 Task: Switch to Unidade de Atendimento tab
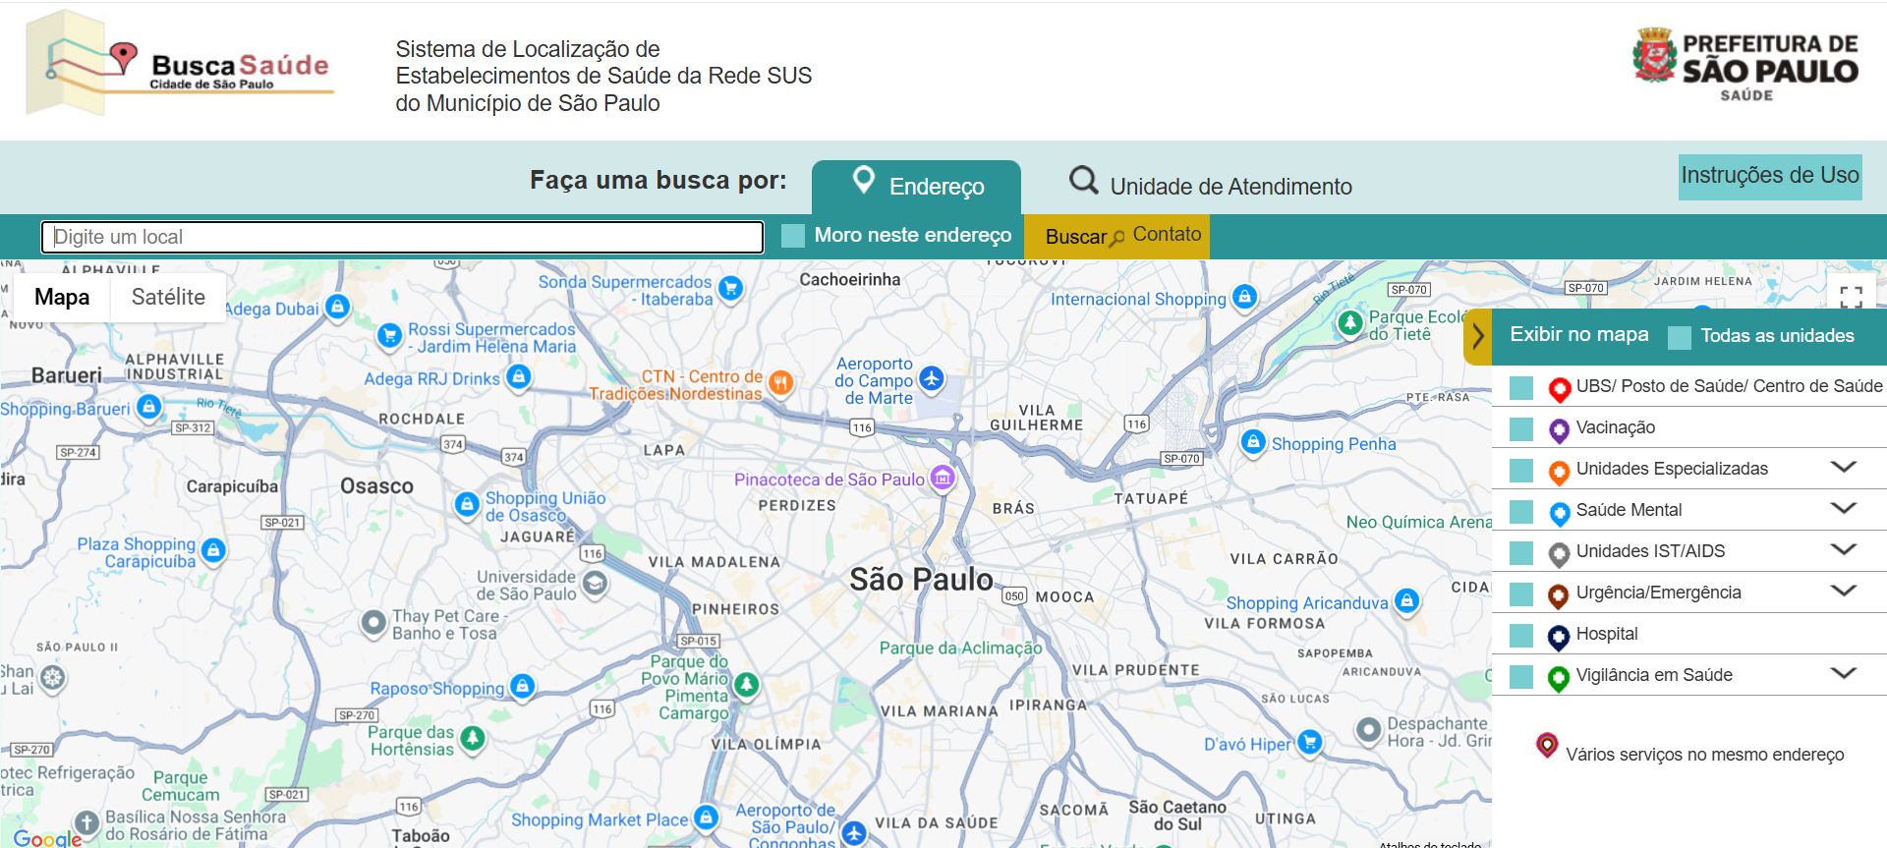point(1210,184)
